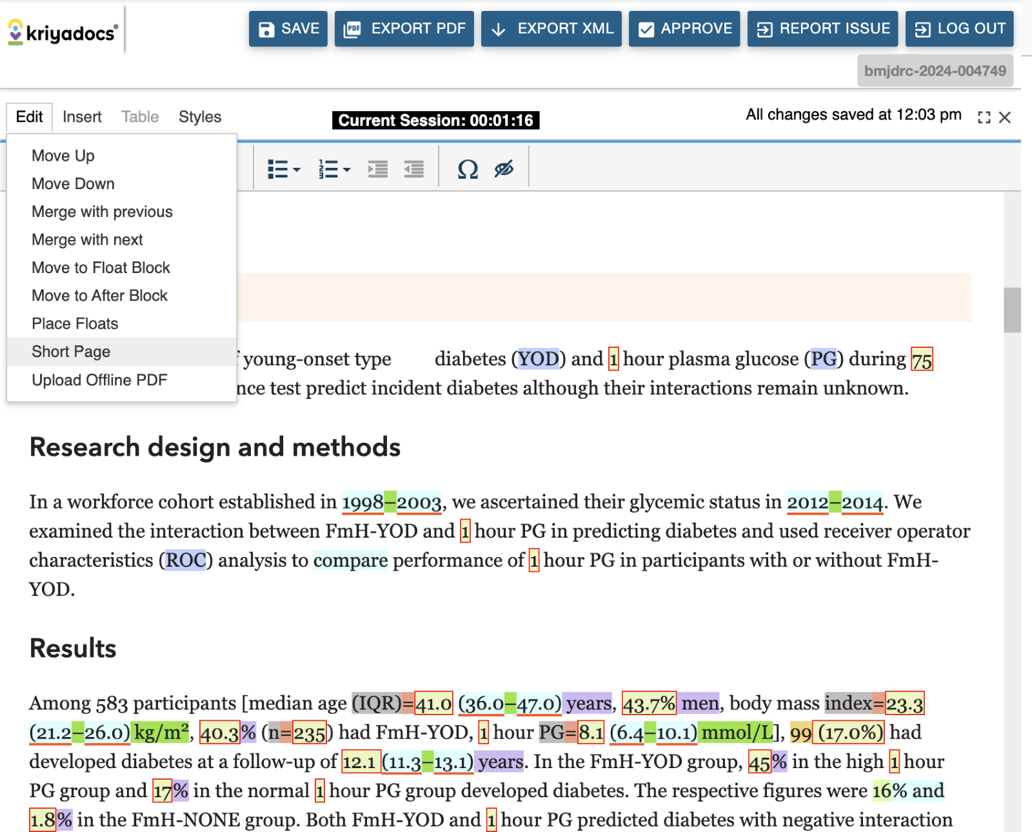
Task: Click the Current Session timer
Action: pyautogui.click(x=436, y=121)
